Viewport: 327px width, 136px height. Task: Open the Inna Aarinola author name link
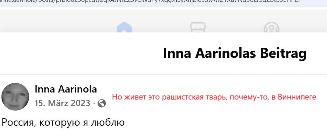click(x=66, y=89)
